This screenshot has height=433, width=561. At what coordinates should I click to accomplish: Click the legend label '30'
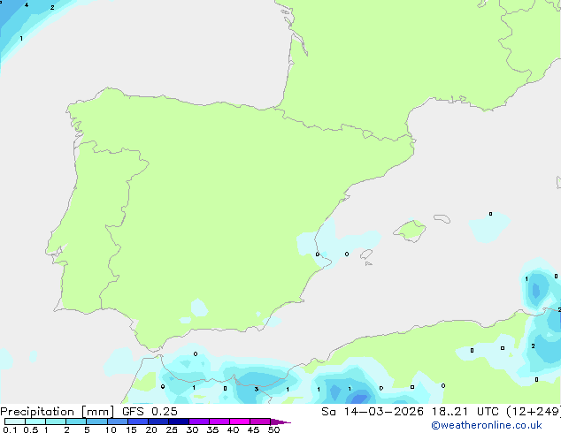click(192, 429)
